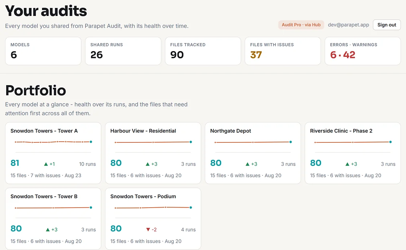
Task: Click the files summary line on Tower B card
Action: pyautogui.click(x=46, y=241)
